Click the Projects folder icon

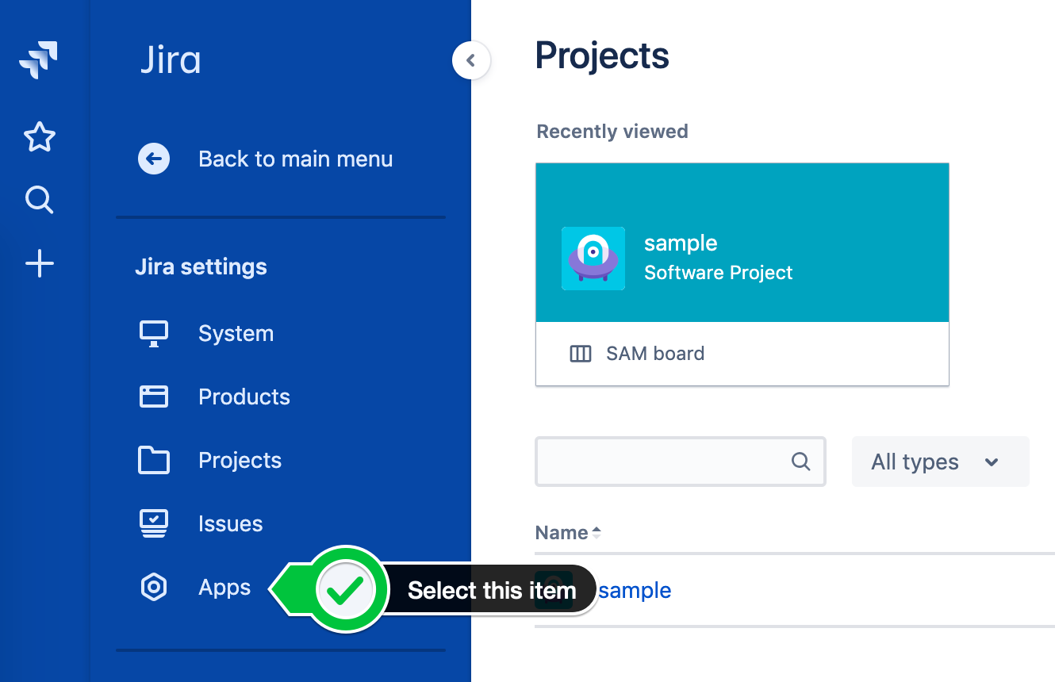coord(154,460)
